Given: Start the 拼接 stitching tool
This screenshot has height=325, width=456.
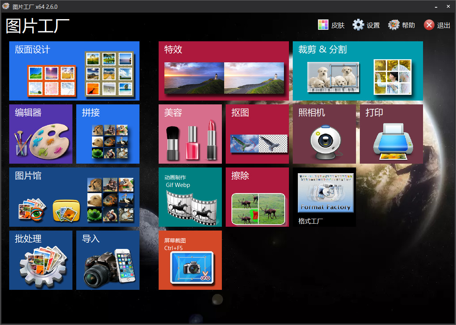Looking at the screenshot, I should click(x=108, y=134).
